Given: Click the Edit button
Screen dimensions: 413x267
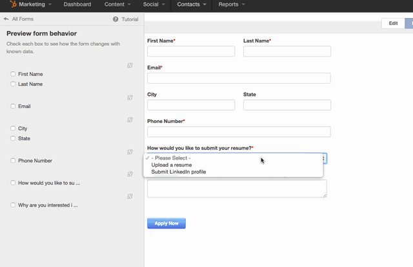Looking at the screenshot, I should [x=392, y=23].
